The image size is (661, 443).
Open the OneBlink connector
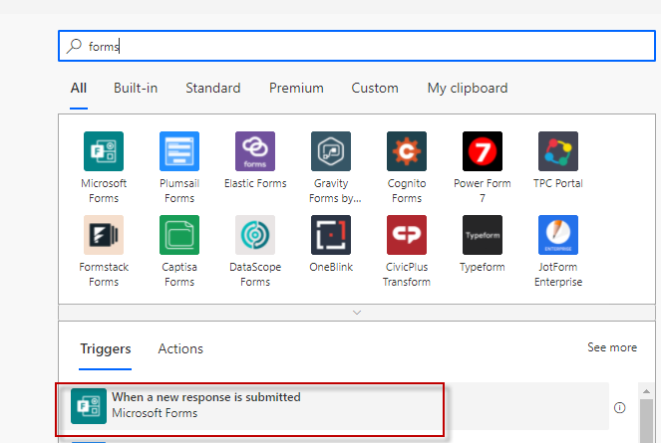331,235
